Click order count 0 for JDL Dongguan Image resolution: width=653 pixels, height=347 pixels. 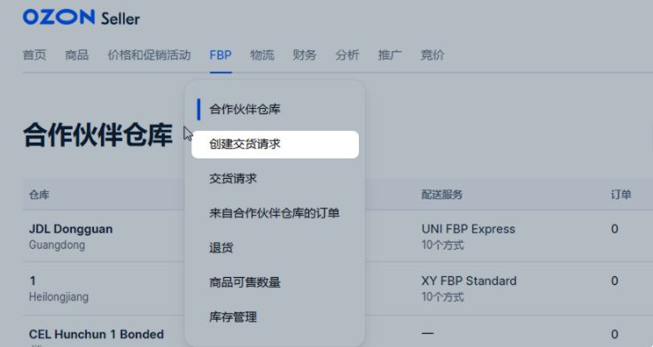click(615, 229)
